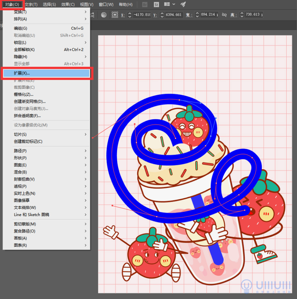This screenshot has width=297, height=299.
Task: Expand the 混合(B) submenu
Action: pyautogui.click(x=46, y=172)
